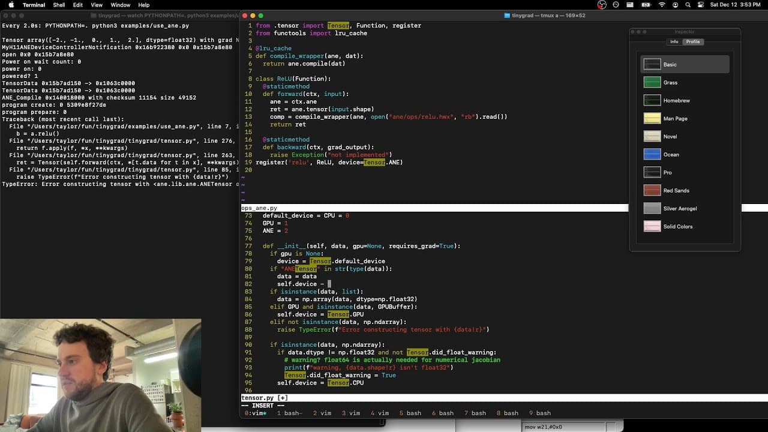
Task: Switch to the Info tab in Inspector
Action: (x=674, y=42)
